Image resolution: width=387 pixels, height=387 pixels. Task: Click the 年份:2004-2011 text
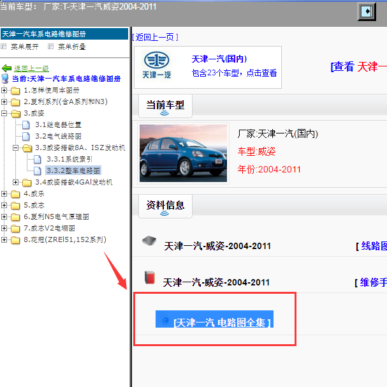(269, 169)
